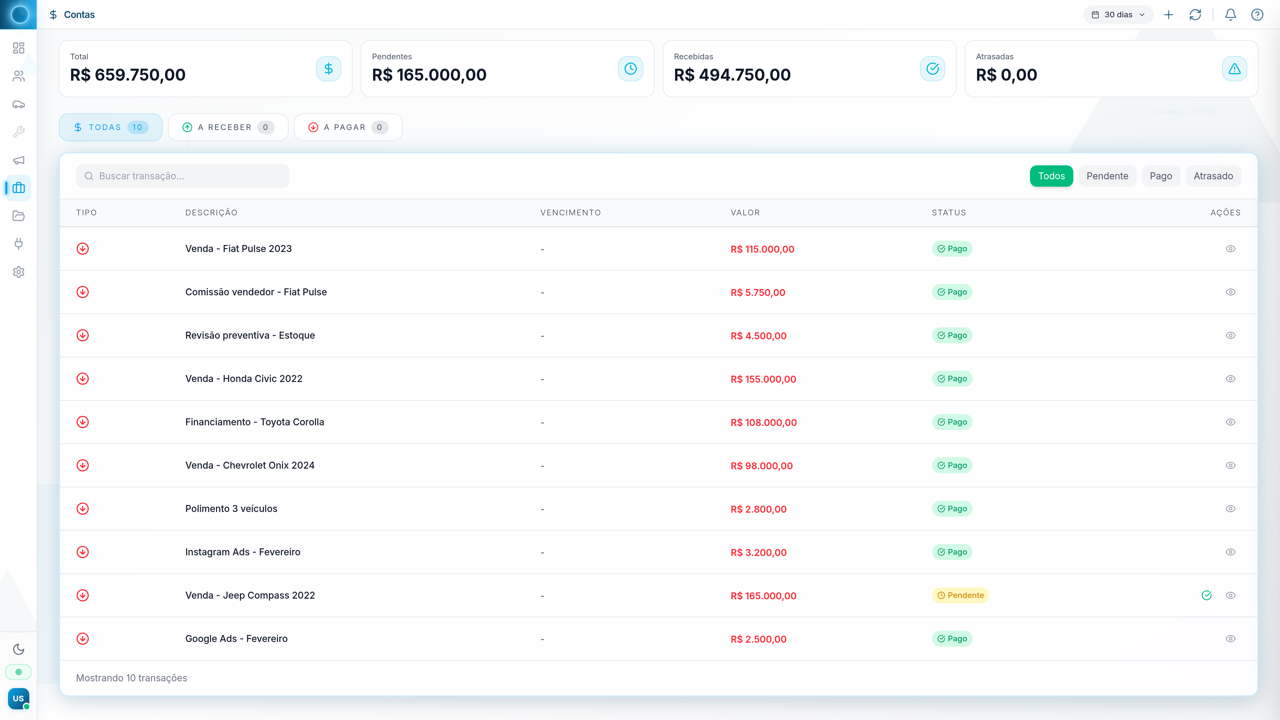Image resolution: width=1280 pixels, height=720 pixels.
Task: Click the plus icon to add a transaction
Action: coord(1169,14)
